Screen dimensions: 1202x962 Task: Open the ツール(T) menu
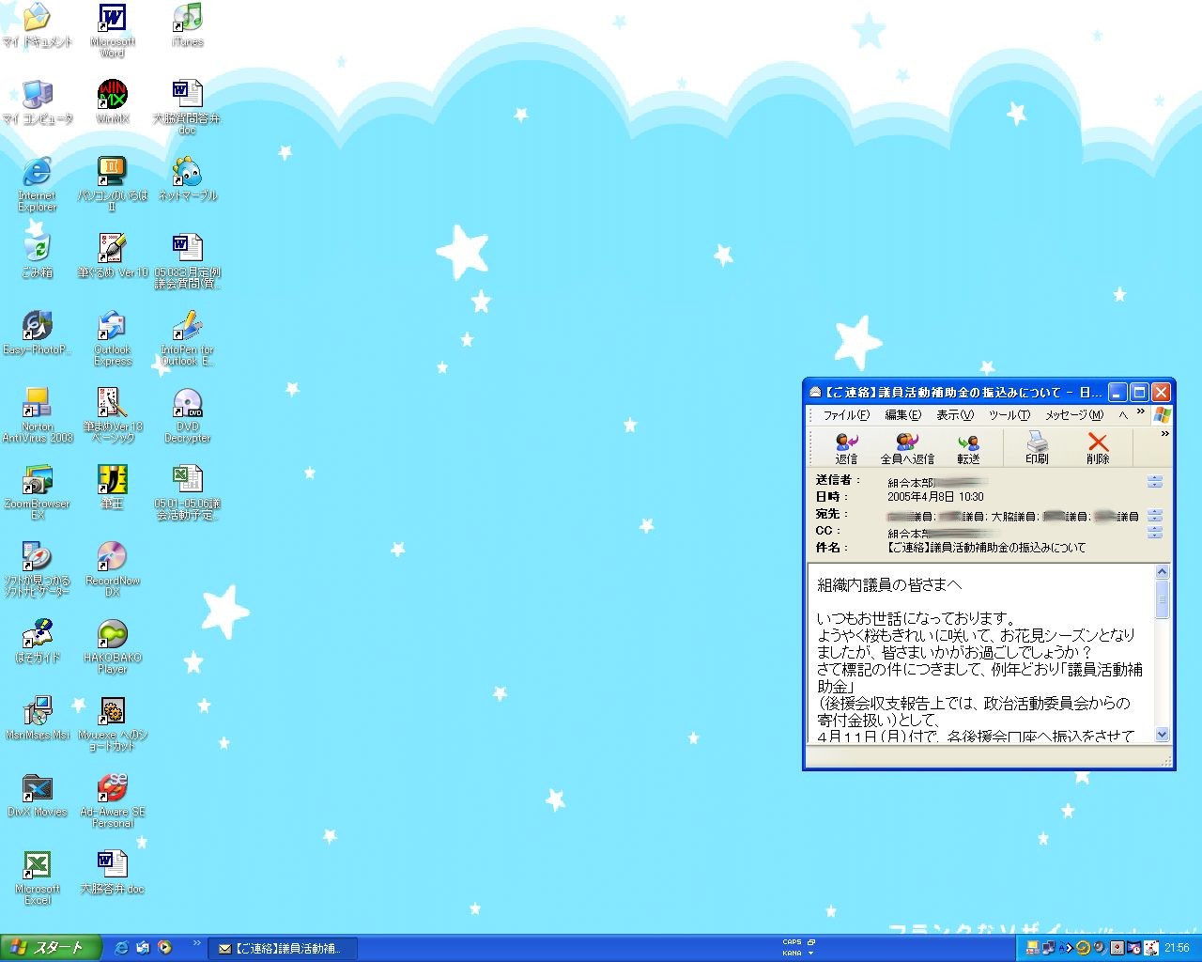pyautogui.click(x=1009, y=415)
